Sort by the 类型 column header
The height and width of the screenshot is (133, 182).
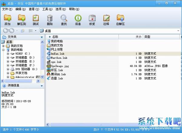tap(161, 37)
